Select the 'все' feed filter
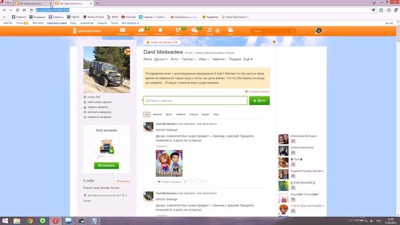The height and width of the screenshot is (225, 400). tap(147, 114)
